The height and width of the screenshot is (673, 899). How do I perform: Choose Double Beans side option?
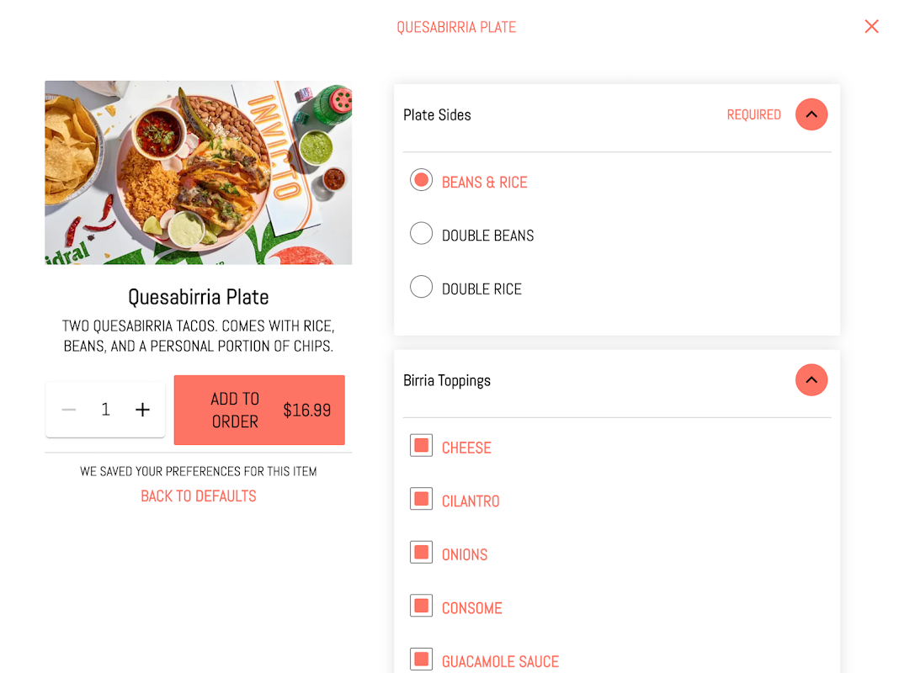coord(421,234)
